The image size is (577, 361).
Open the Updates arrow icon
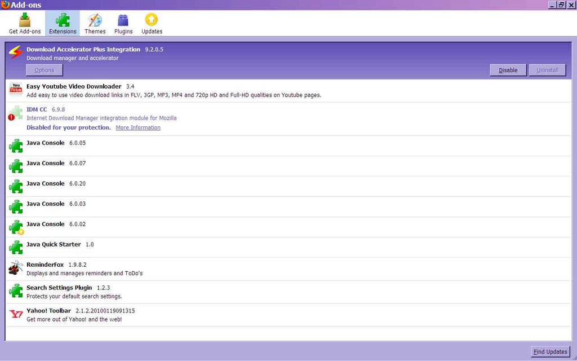click(x=152, y=20)
